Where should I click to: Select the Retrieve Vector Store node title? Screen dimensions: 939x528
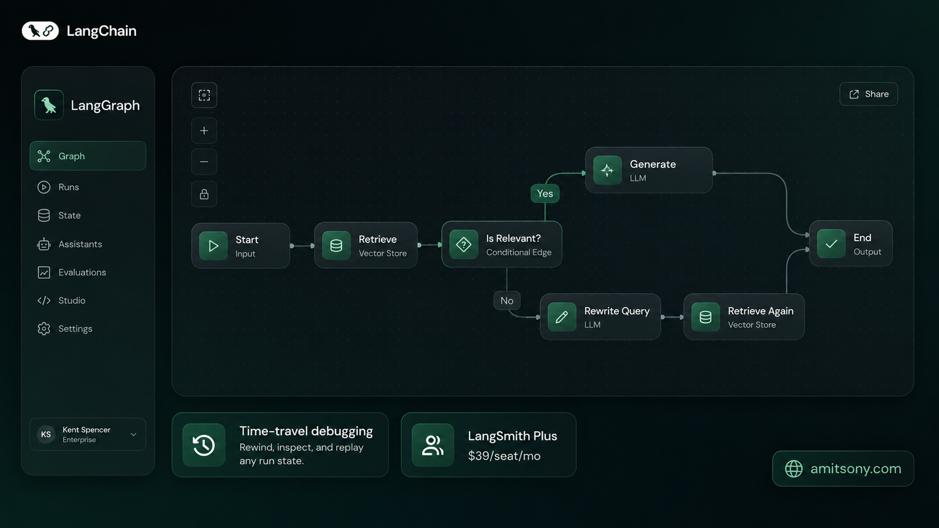tap(377, 239)
